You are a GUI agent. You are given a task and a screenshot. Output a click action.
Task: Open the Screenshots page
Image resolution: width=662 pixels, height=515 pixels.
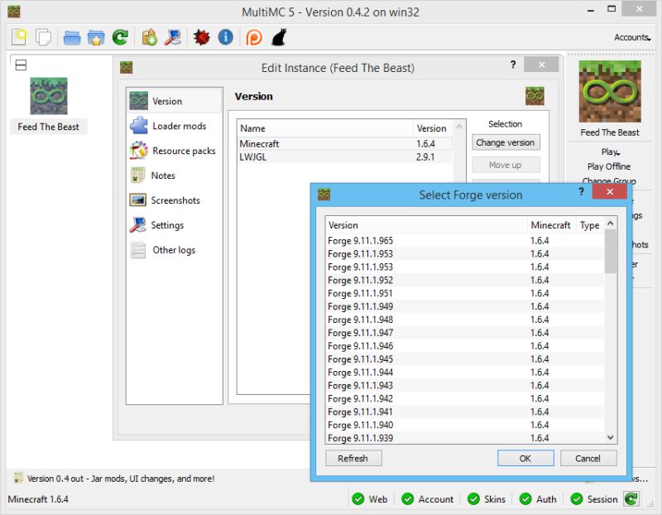click(x=175, y=200)
